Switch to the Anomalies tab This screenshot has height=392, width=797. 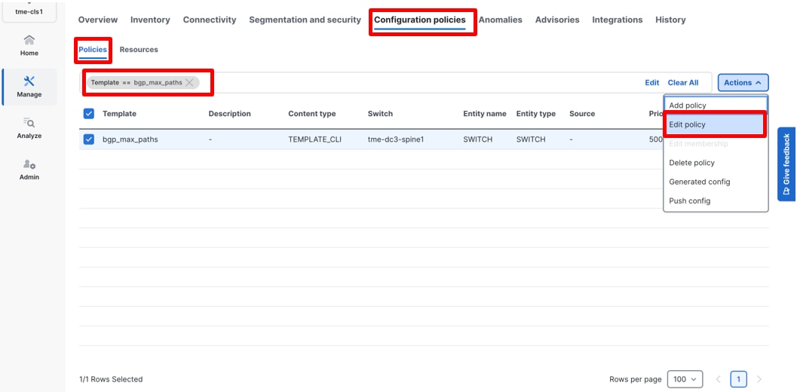(500, 20)
